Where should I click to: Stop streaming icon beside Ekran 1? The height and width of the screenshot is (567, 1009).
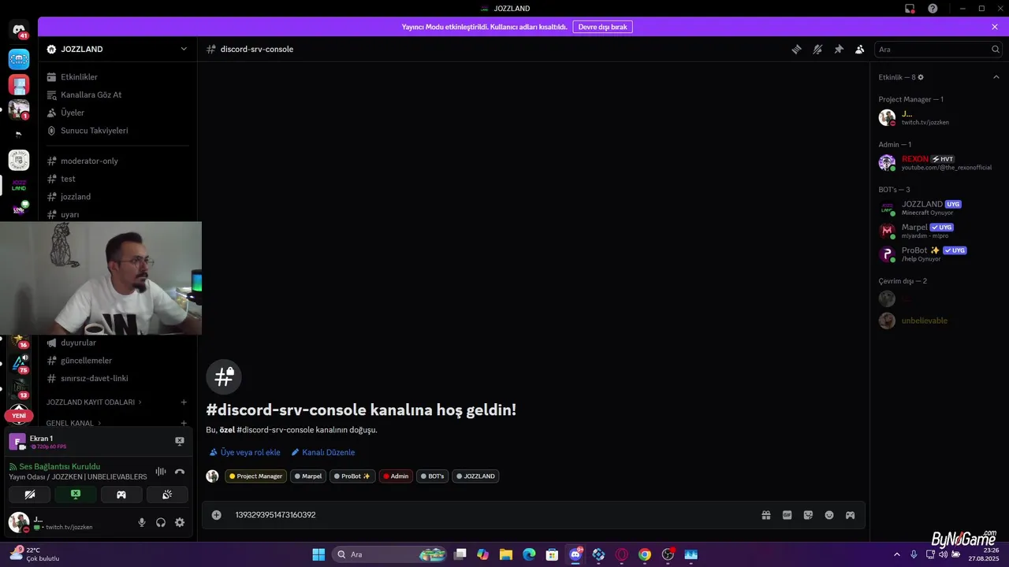[x=180, y=441]
